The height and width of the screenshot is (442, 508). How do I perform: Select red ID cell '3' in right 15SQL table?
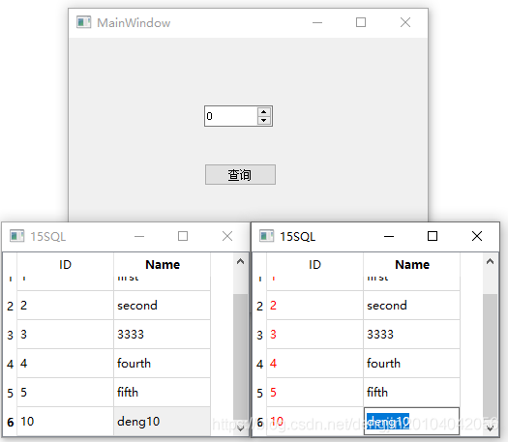(314, 335)
